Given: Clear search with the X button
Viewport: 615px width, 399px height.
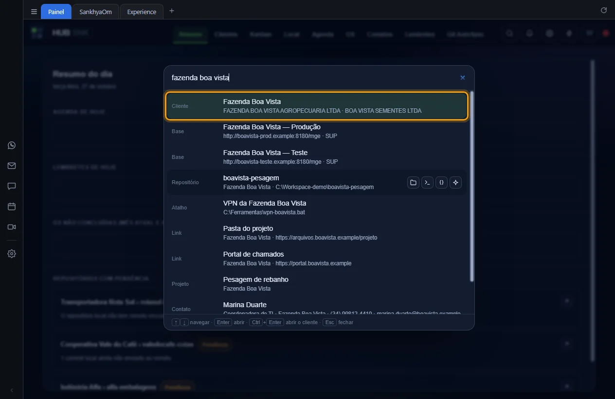Looking at the screenshot, I should [463, 78].
